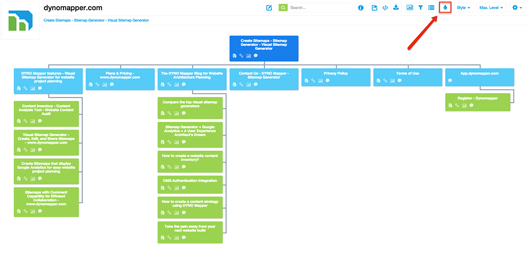Select Take the pain away node

pyautogui.click(x=190, y=232)
